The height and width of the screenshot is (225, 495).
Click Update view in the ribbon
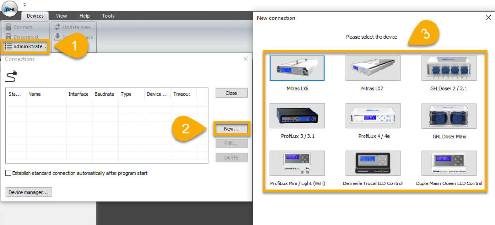[x=73, y=27]
